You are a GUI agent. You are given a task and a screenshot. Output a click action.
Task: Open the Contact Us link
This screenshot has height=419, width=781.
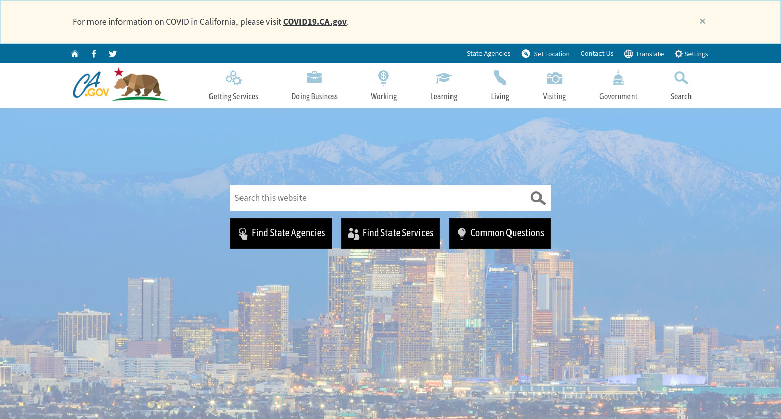coord(597,53)
